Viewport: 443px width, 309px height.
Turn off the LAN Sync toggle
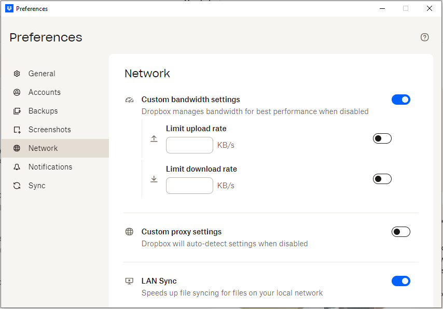point(400,281)
